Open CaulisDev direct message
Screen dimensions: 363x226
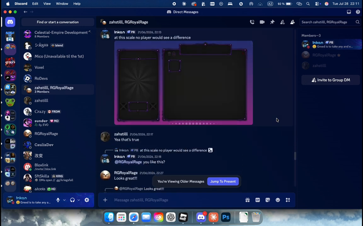[58, 145]
